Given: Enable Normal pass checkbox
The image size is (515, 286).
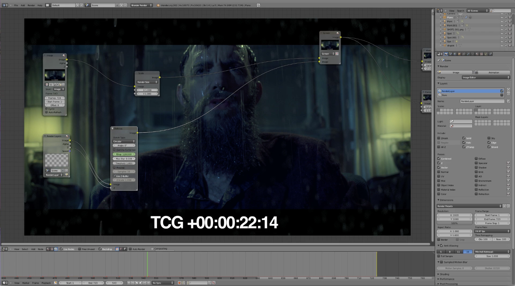Looking at the screenshot, I should (x=439, y=172).
